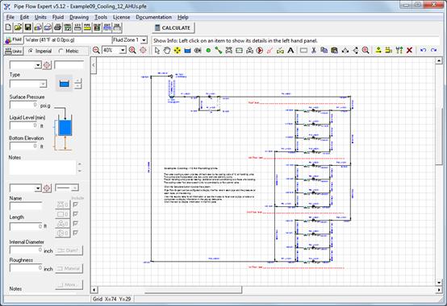Click the Units button in left toolbar
This screenshot has height=306, width=447.
point(14,52)
